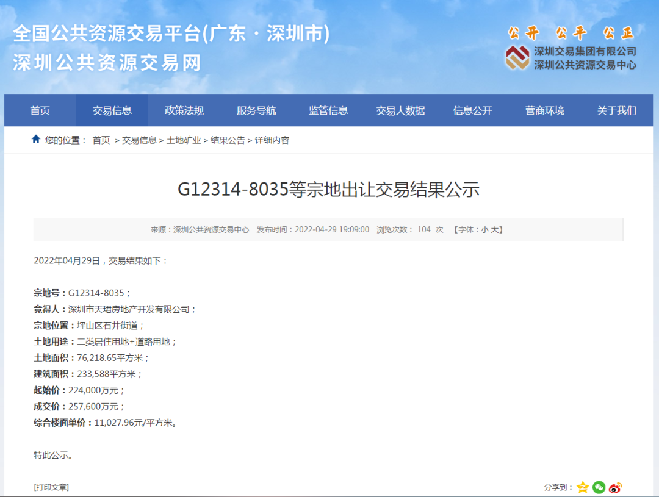Click the land area 76,218.65平方米
Screen dimensions: 659x497
point(110,358)
